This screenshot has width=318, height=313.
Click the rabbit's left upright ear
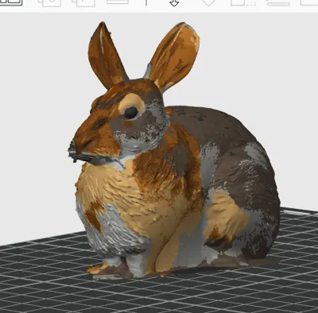[106, 56]
